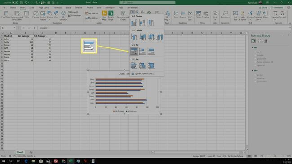This screenshot has width=292, height=164.
Task: Insert a Timeline filter
Action: [206, 14]
